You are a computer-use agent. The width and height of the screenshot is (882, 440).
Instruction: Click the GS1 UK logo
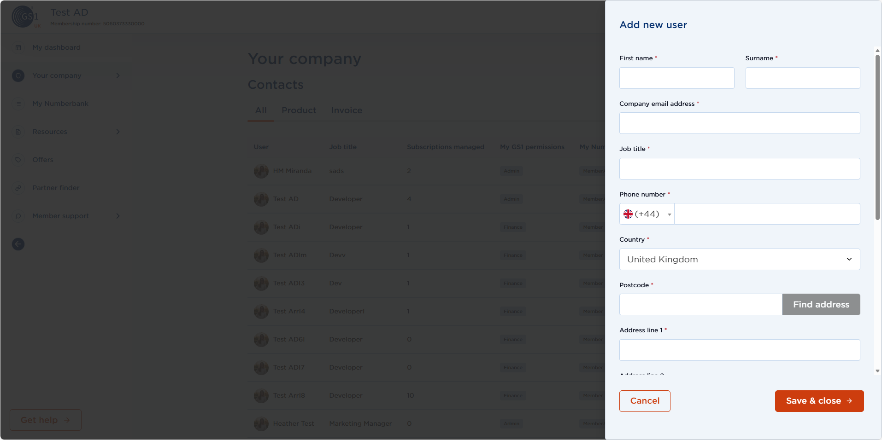click(x=25, y=17)
